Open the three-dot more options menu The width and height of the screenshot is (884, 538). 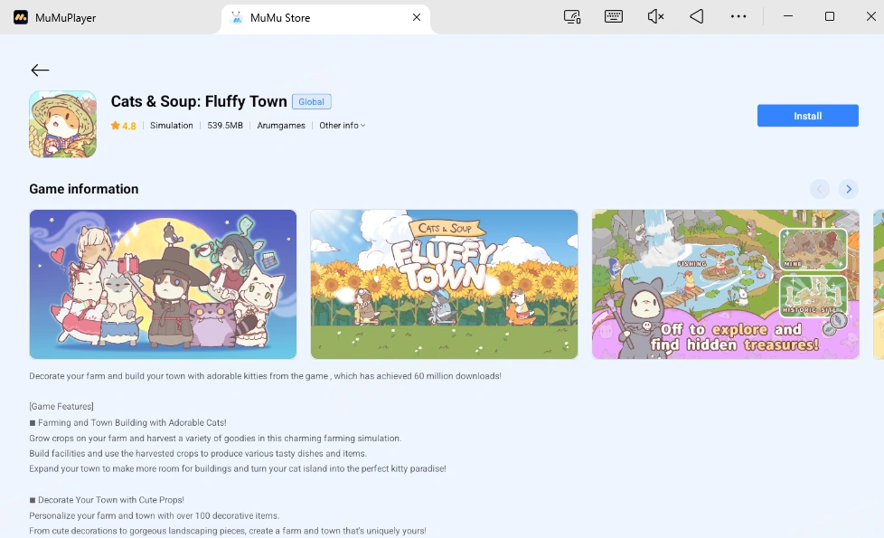point(738,16)
